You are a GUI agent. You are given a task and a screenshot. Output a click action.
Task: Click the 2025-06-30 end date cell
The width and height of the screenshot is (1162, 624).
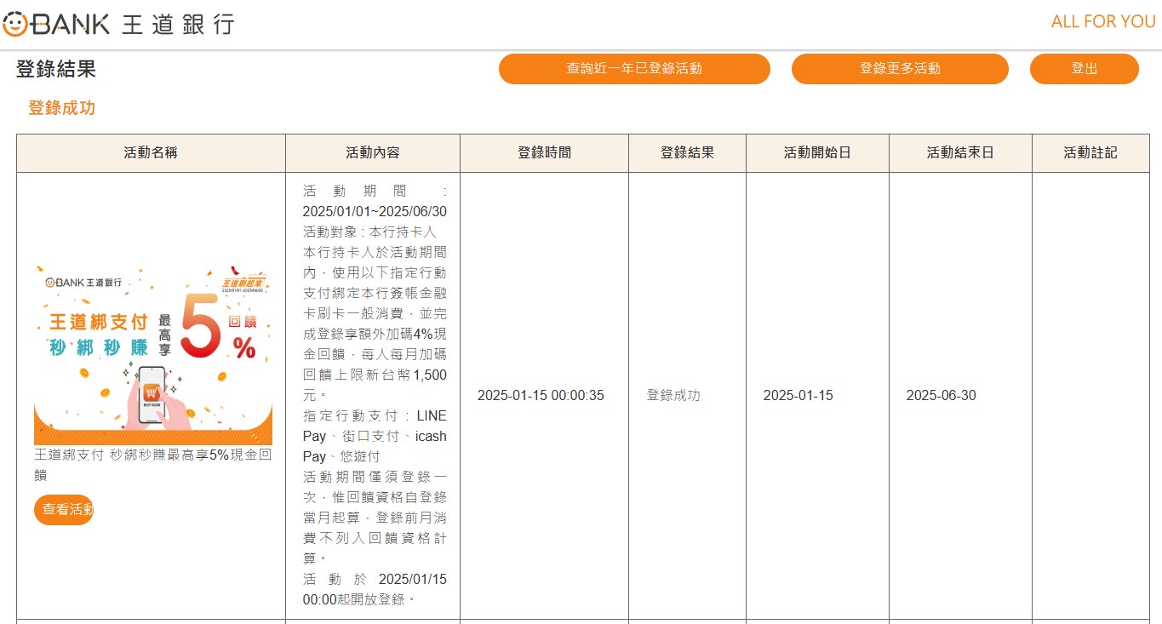[x=941, y=395]
